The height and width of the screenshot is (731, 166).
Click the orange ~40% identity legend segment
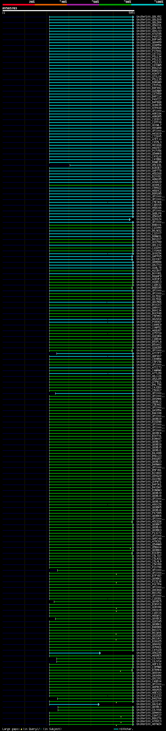51,5
